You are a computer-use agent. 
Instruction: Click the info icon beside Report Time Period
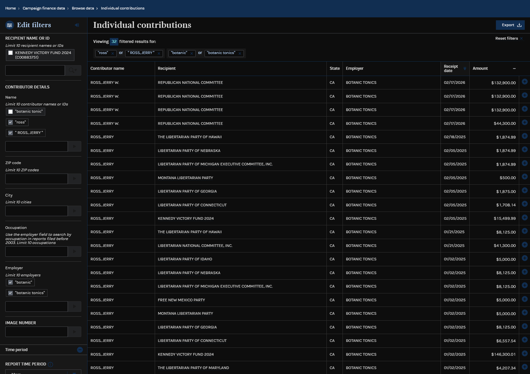tap(50, 364)
